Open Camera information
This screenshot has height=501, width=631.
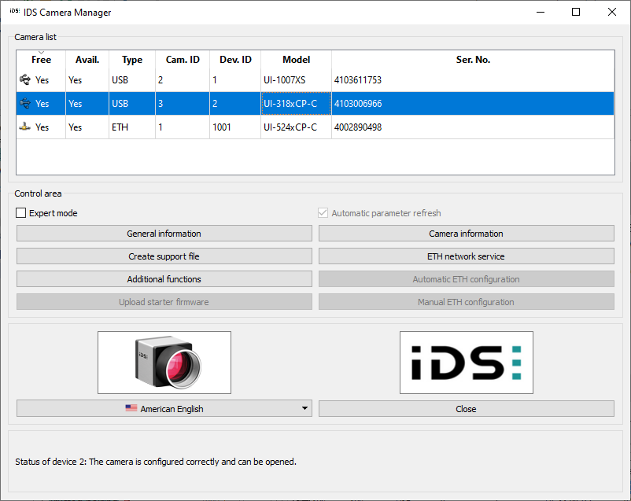click(467, 234)
